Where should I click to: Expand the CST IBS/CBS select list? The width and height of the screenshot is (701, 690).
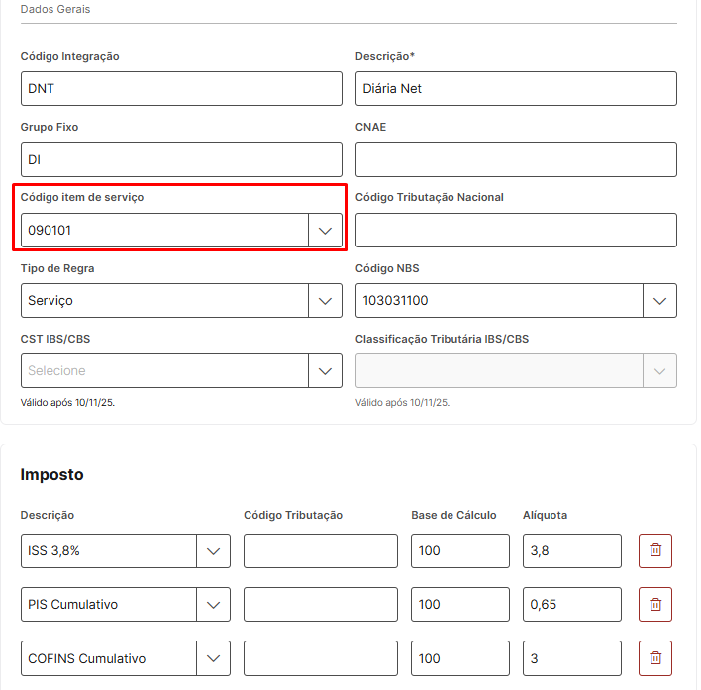point(324,371)
